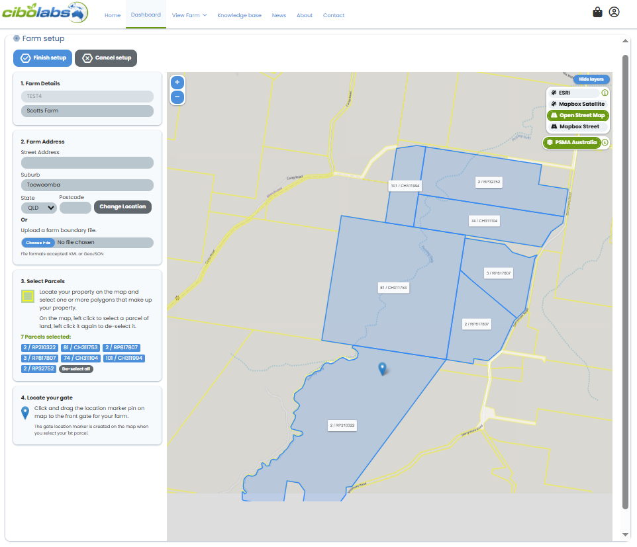Screen dimensions: 637x547
Task: Expand the View Farm menu
Action: point(189,15)
